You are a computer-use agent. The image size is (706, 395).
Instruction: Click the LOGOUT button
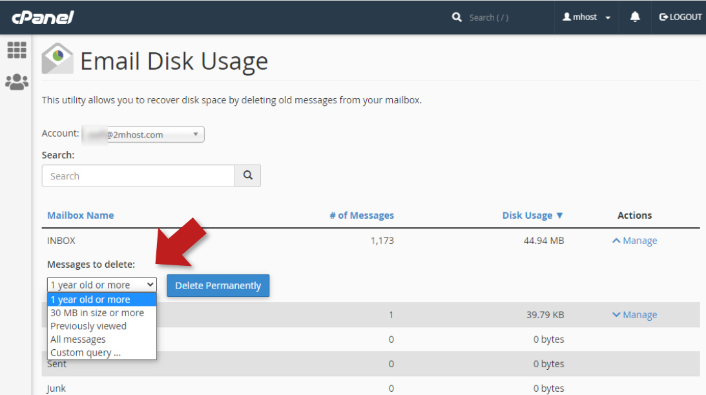point(680,17)
